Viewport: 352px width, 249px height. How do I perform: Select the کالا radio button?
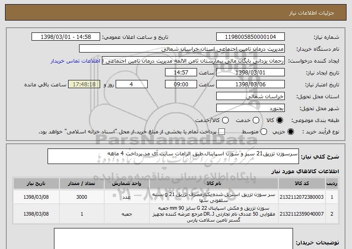pyautogui.click(x=280, y=121)
